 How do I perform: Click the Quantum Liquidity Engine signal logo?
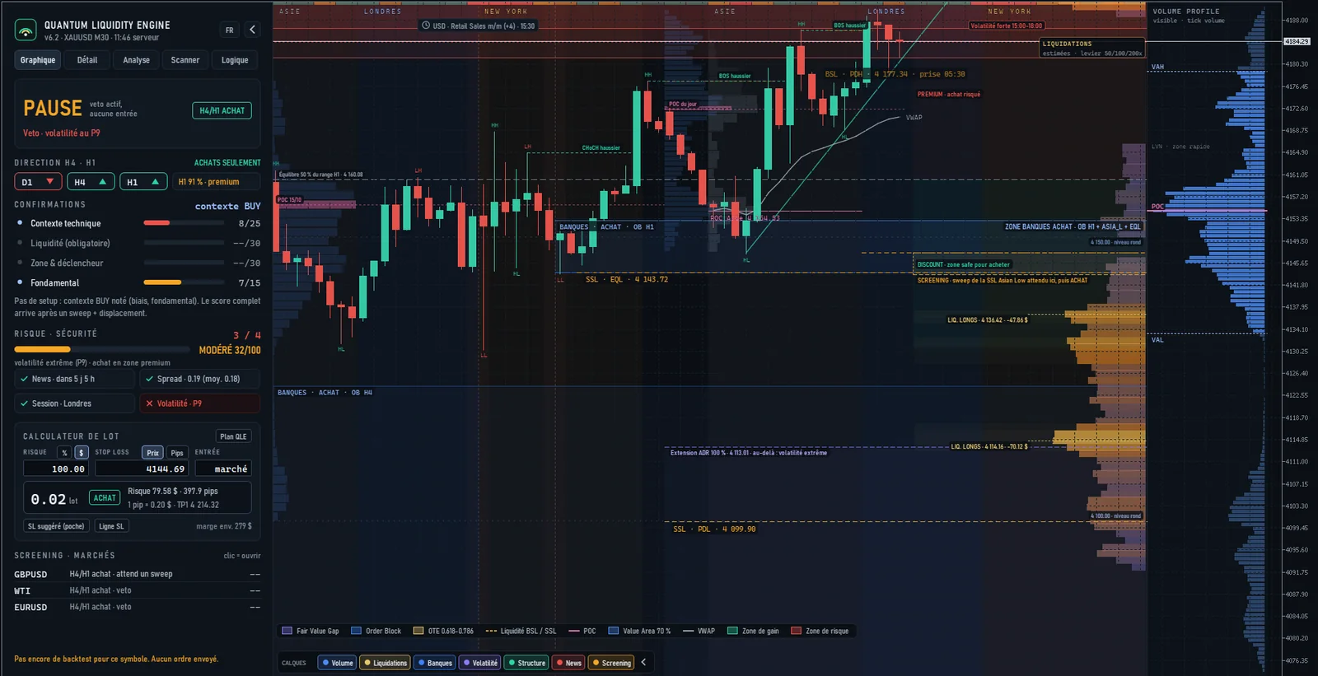click(x=26, y=30)
